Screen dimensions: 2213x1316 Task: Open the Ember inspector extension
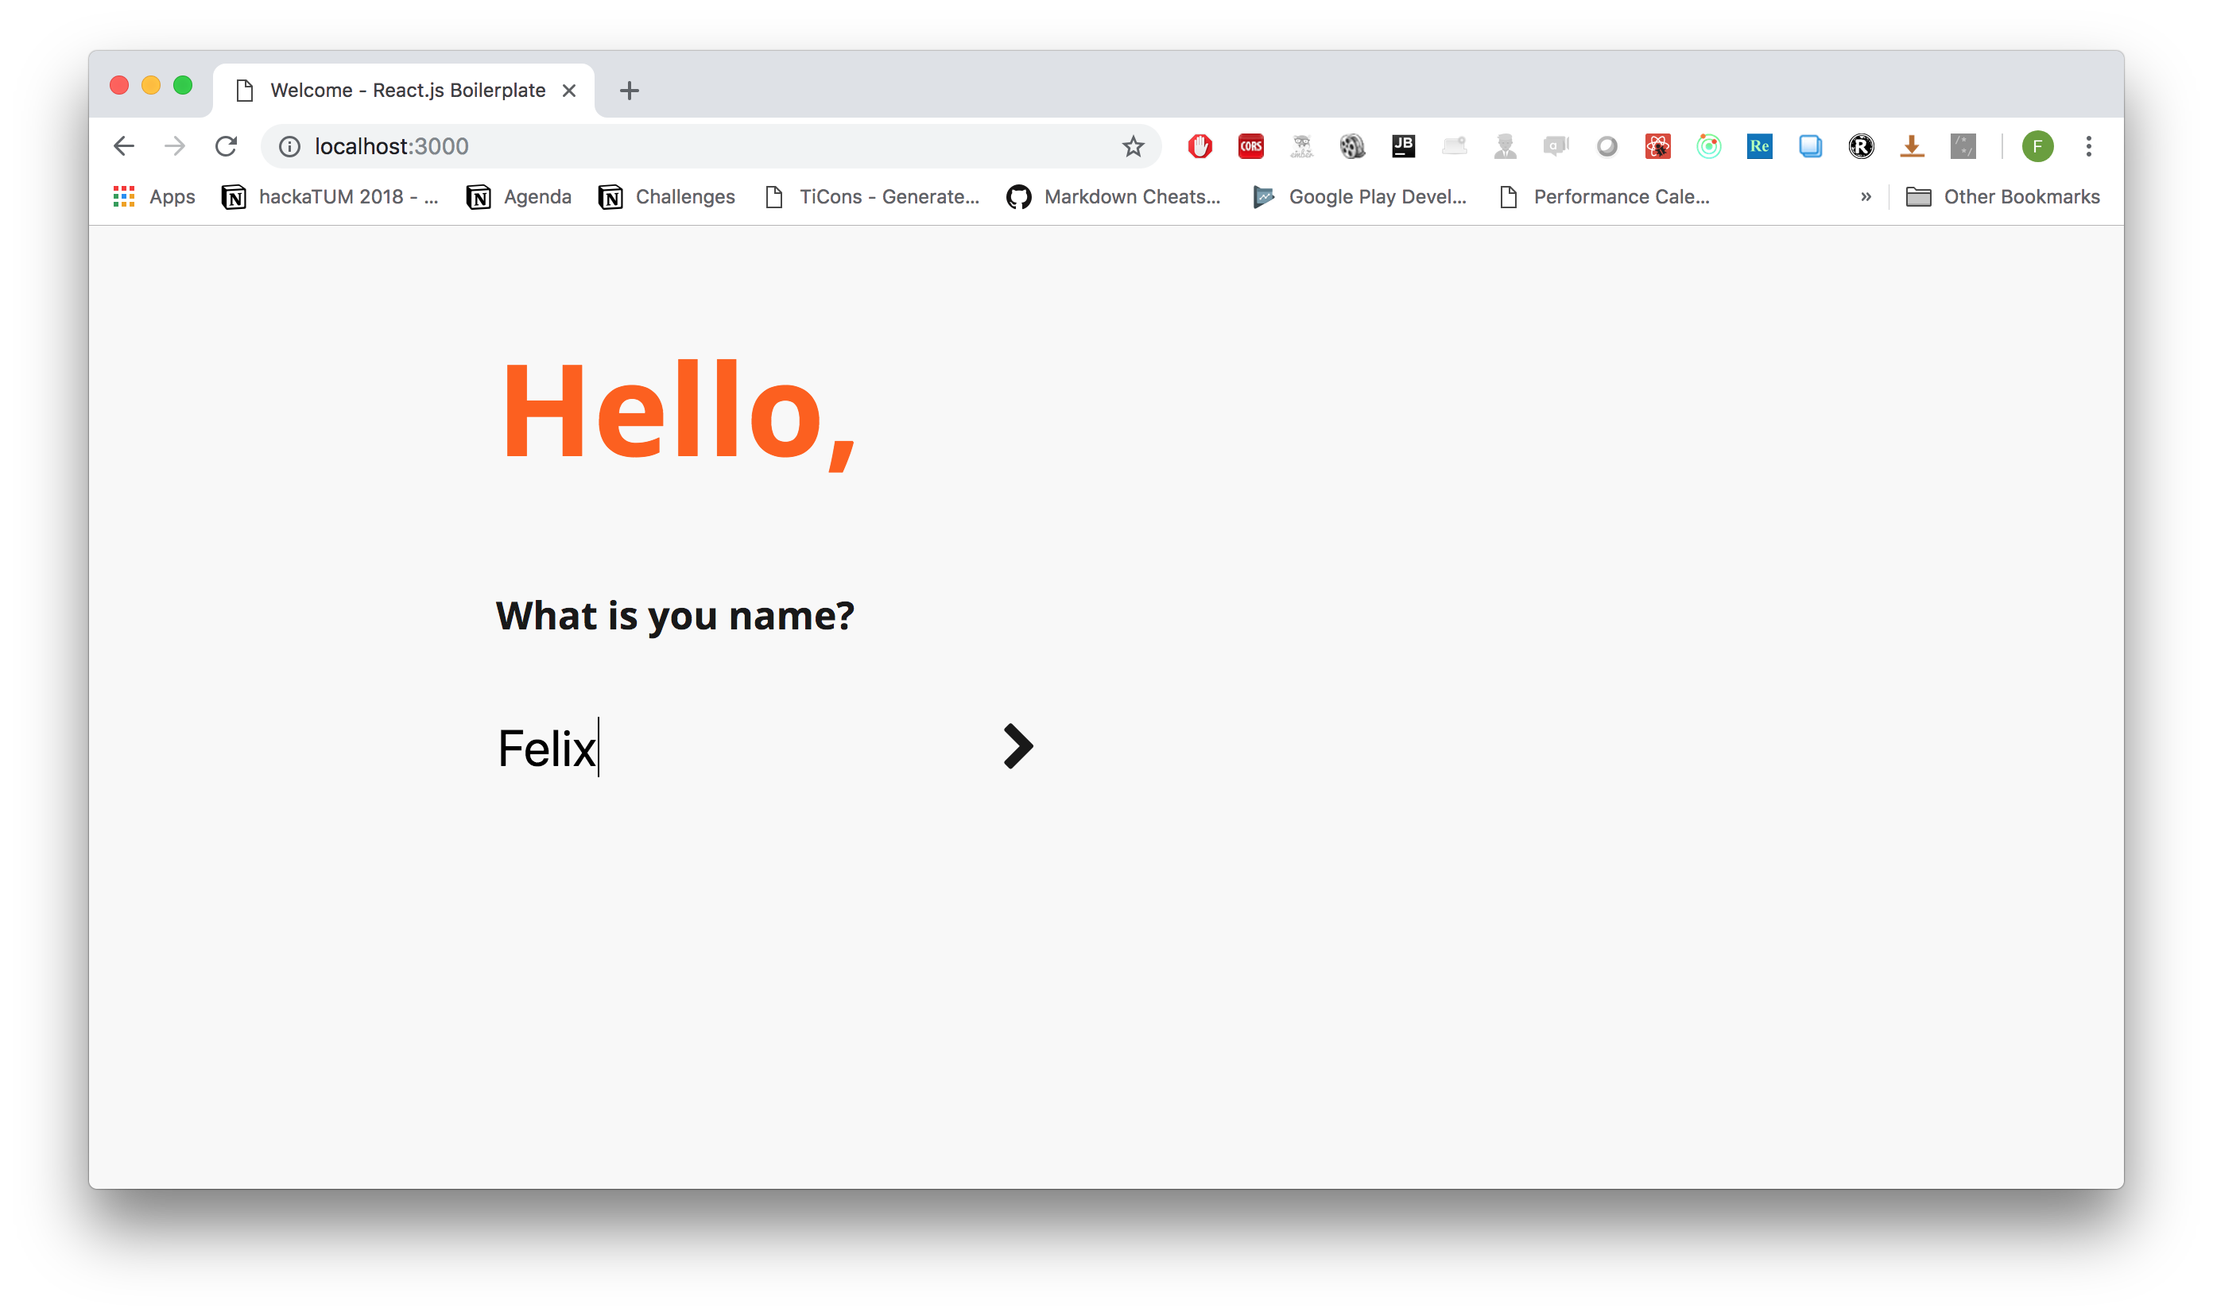(x=1301, y=146)
